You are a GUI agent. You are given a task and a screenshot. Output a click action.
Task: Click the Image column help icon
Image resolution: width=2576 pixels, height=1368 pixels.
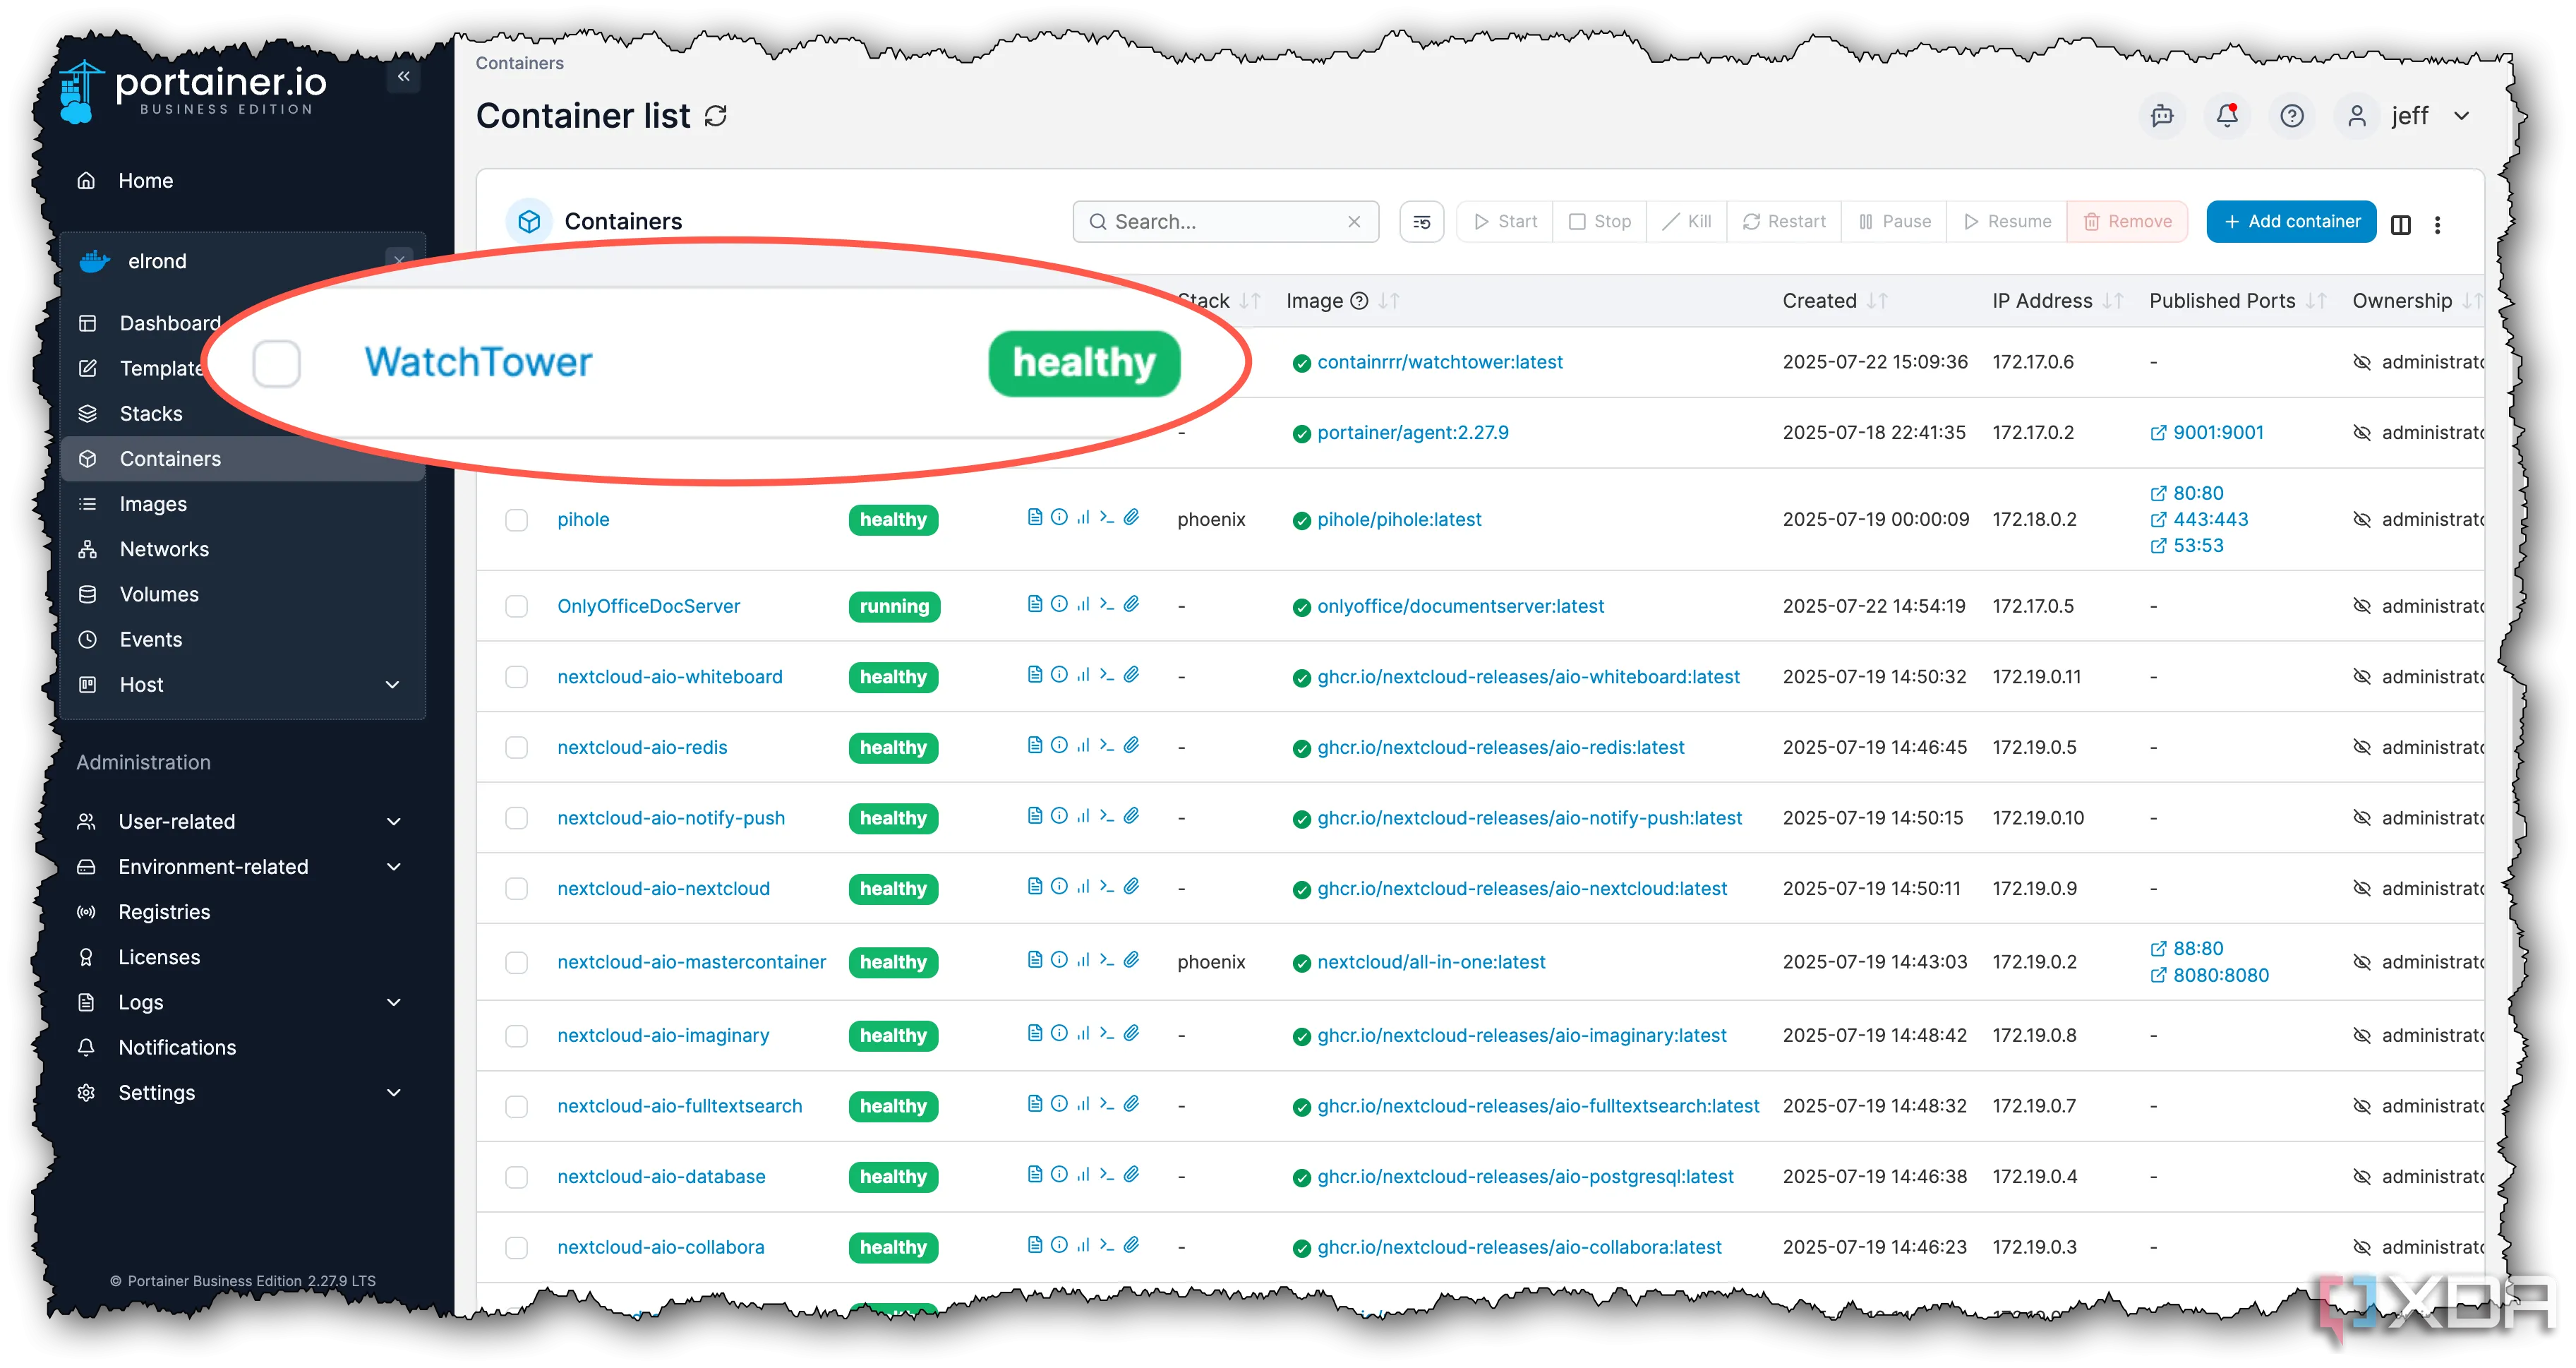coord(1359,301)
